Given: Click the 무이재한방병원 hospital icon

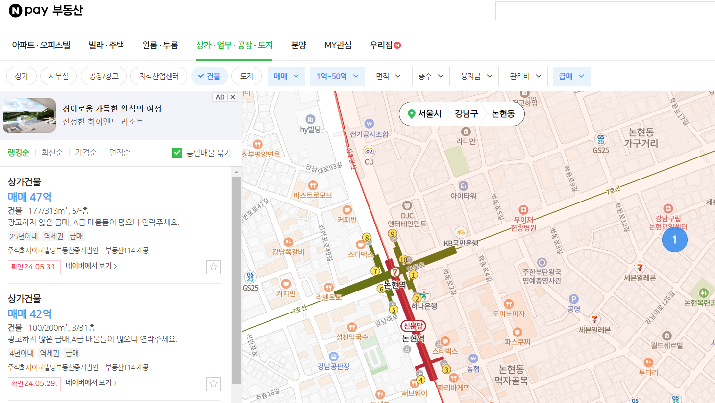Looking at the screenshot, I should pos(523,210).
